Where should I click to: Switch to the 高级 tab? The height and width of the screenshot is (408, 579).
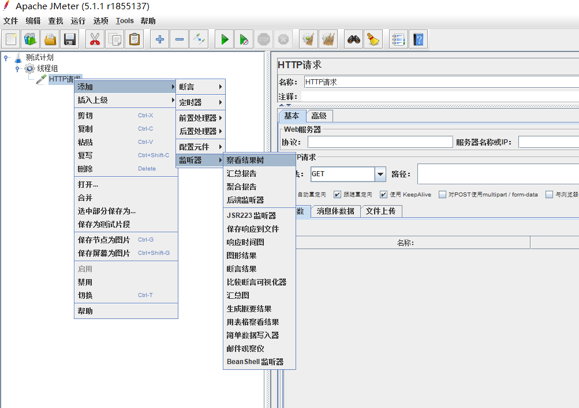(x=319, y=116)
